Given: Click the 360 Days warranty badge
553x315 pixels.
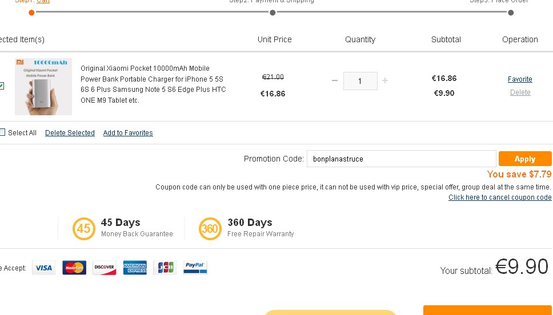Looking at the screenshot, I should [210, 229].
